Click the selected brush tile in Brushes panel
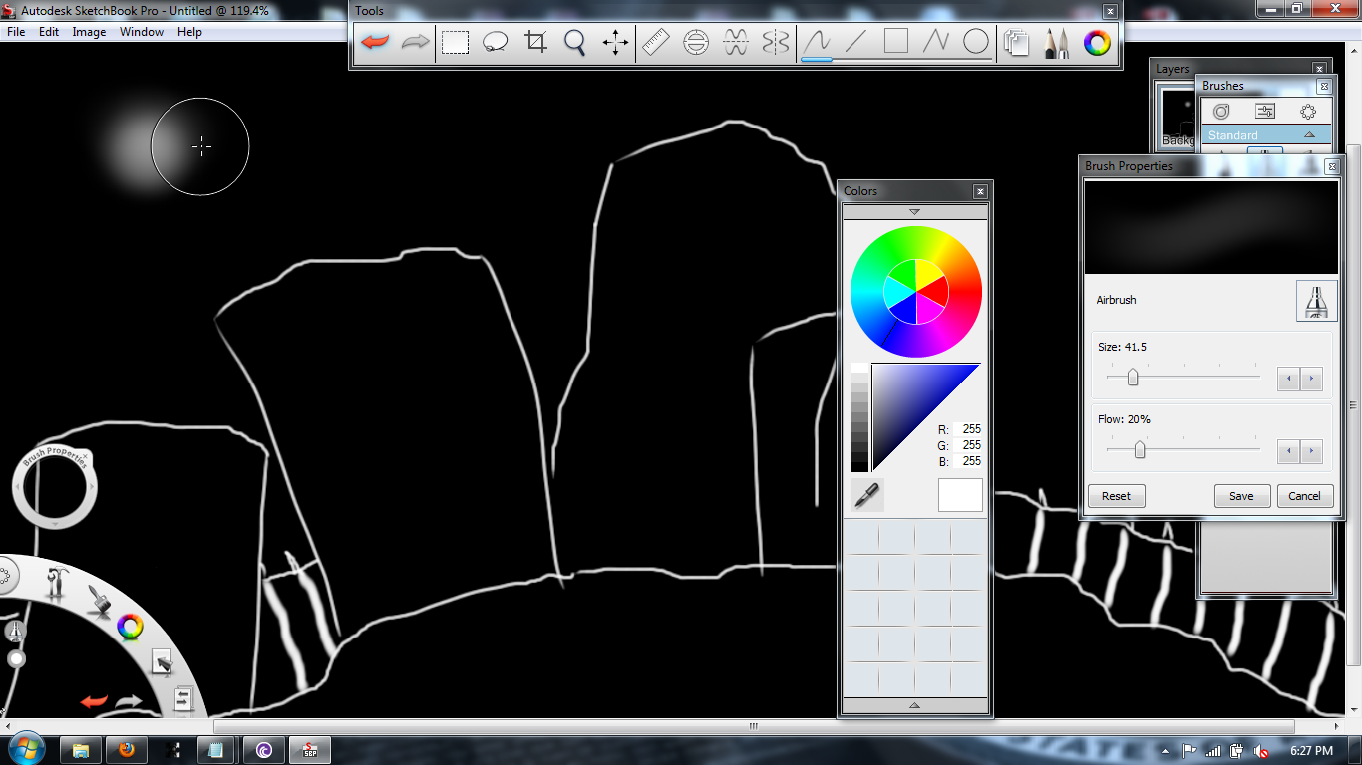Viewport: 1362px width, 765px height. point(1265,151)
